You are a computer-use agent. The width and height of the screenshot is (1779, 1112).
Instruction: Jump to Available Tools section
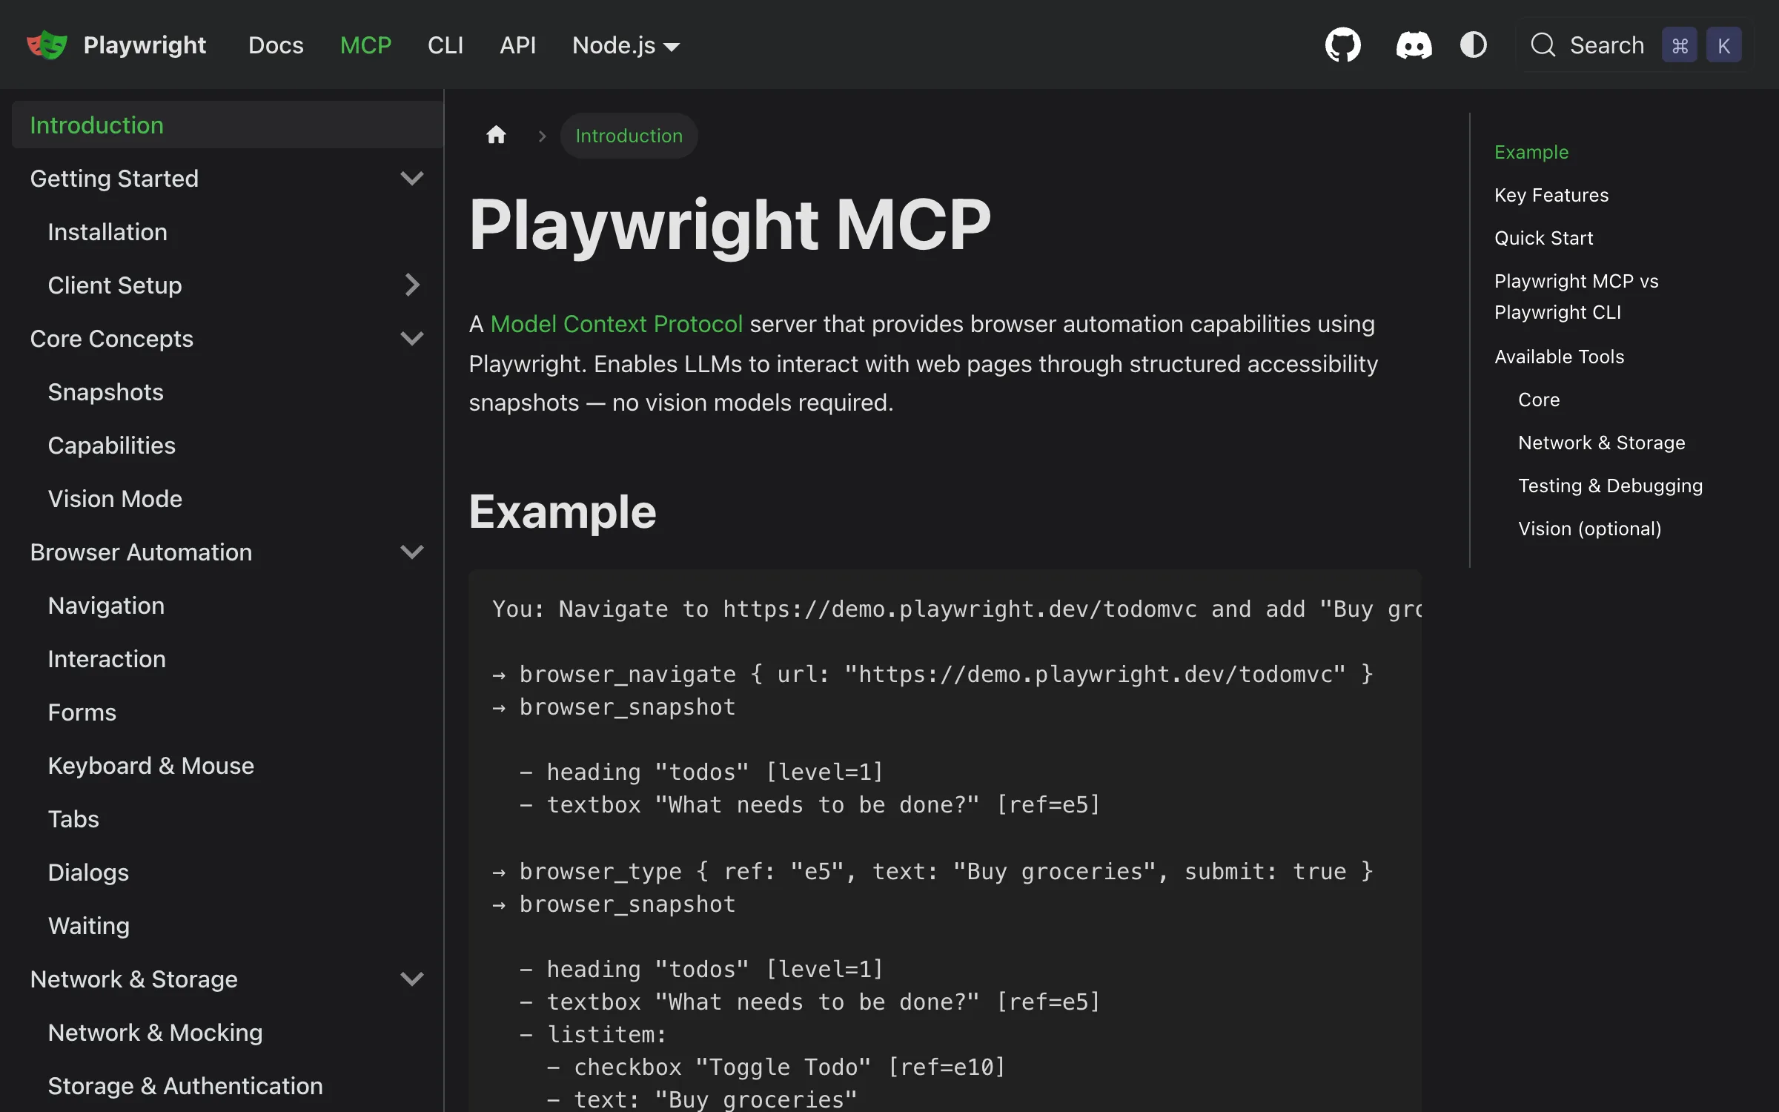coord(1559,357)
